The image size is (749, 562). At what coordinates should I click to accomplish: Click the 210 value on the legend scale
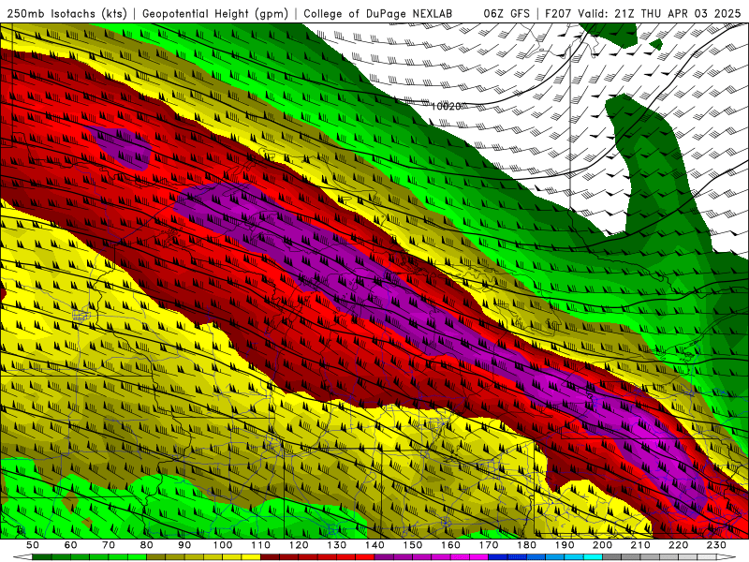(x=640, y=545)
